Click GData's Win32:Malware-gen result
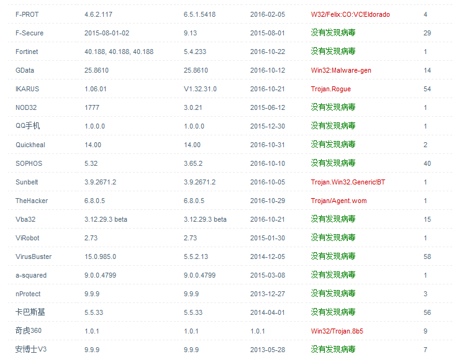454x354 pixels. tap(341, 70)
